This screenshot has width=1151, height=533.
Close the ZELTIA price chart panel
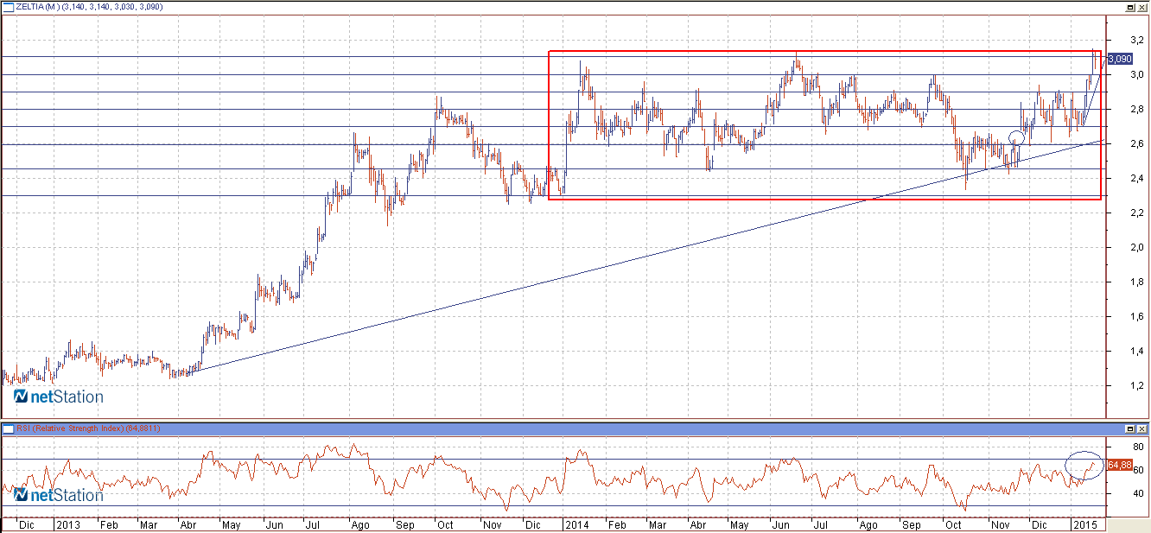pyautogui.click(x=1141, y=7)
